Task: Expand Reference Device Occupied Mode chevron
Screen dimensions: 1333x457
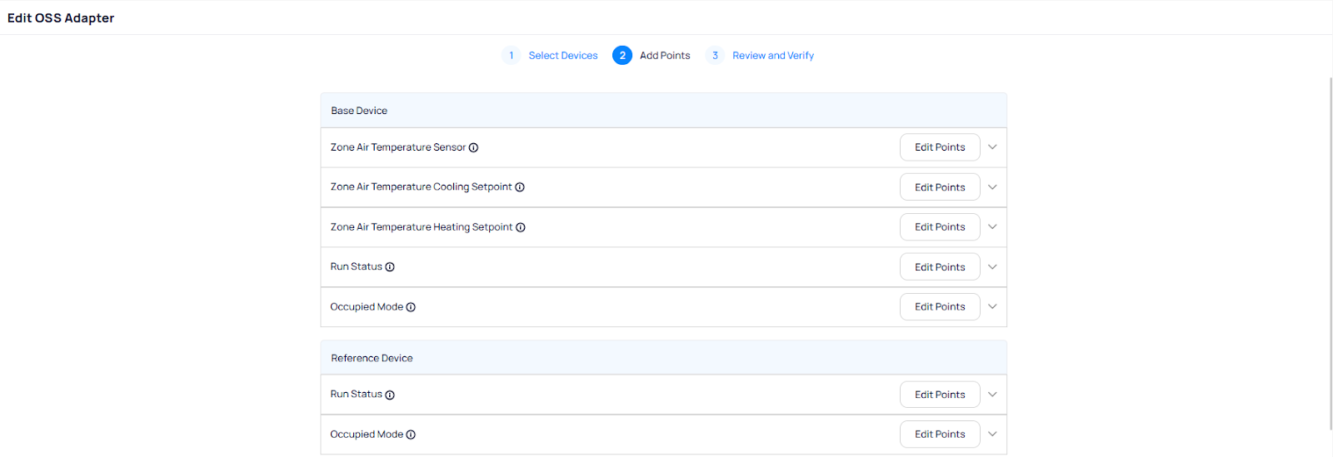Action: click(x=992, y=435)
